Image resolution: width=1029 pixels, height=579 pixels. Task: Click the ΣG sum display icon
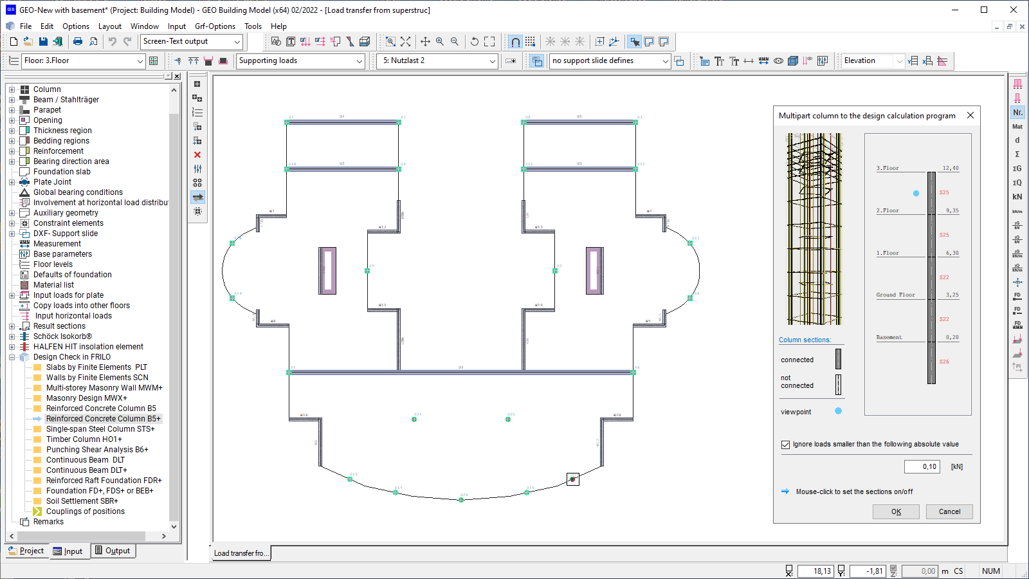1017,169
